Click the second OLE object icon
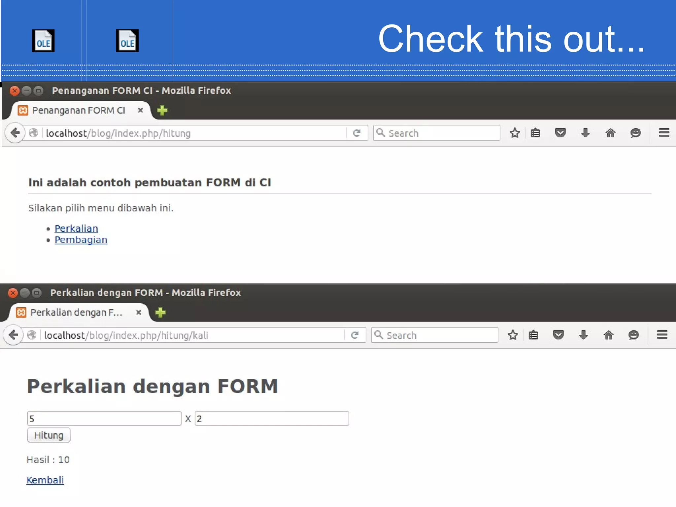The height and width of the screenshot is (507, 676). 127,41
